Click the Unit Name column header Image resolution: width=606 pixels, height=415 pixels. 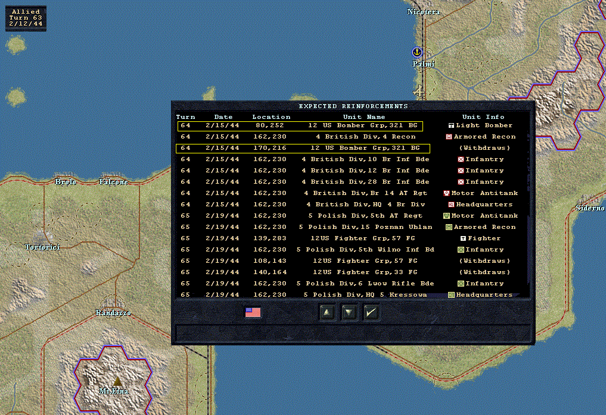pos(364,117)
